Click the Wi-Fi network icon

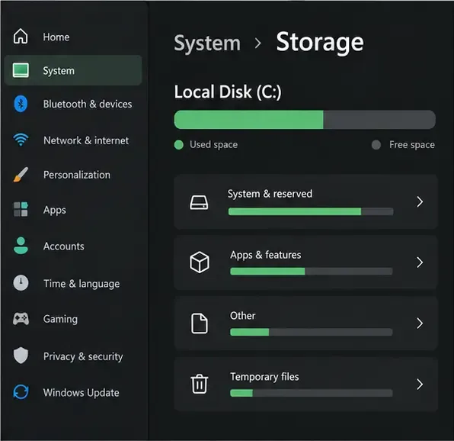pyautogui.click(x=21, y=140)
